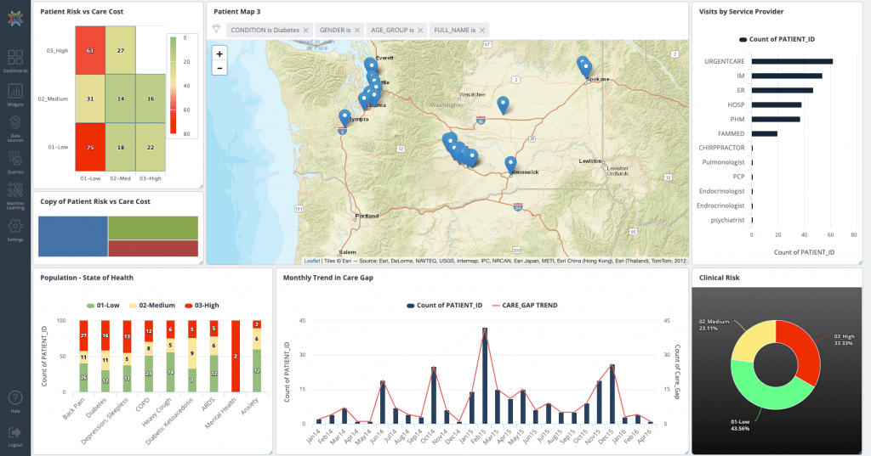The width and height of the screenshot is (871, 456).
Task: Zoom out on the patient map
Action: tap(219, 67)
